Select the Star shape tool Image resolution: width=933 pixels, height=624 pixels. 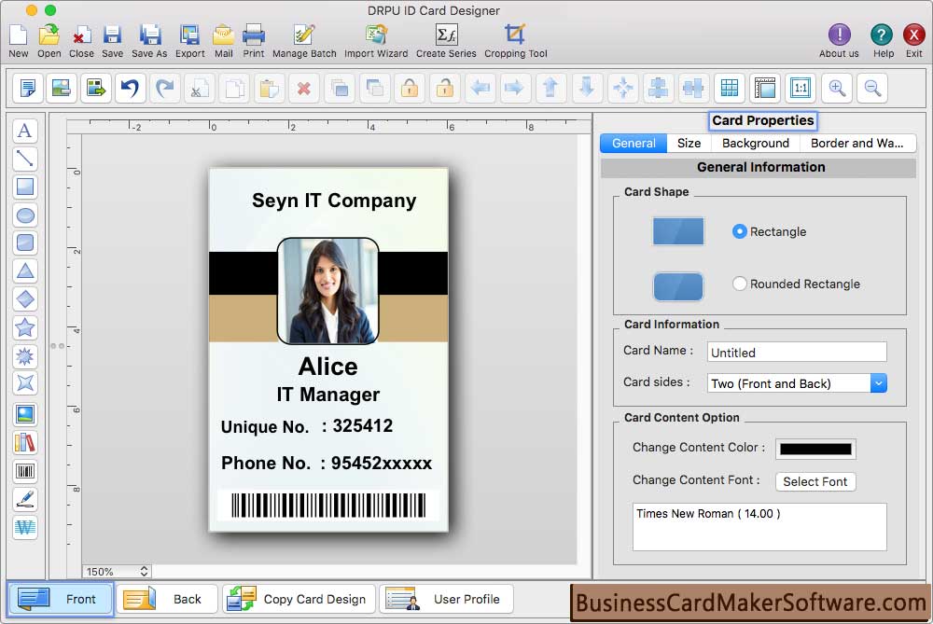pyautogui.click(x=25, y=327)
